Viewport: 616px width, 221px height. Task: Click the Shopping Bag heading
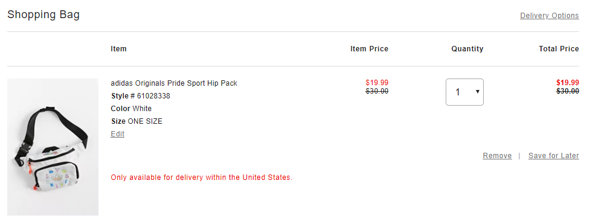click(43, 14)
